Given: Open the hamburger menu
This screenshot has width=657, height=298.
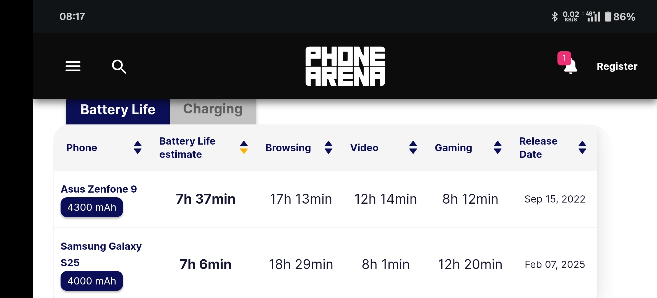Looking at the screenshot, I should tap(73, 66).
